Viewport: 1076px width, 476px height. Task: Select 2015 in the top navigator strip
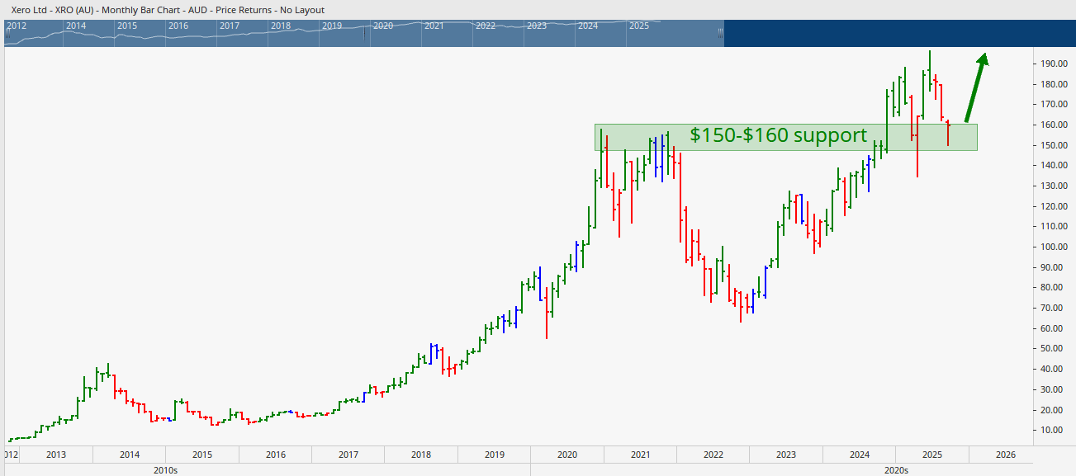click(x=127, y=26)
